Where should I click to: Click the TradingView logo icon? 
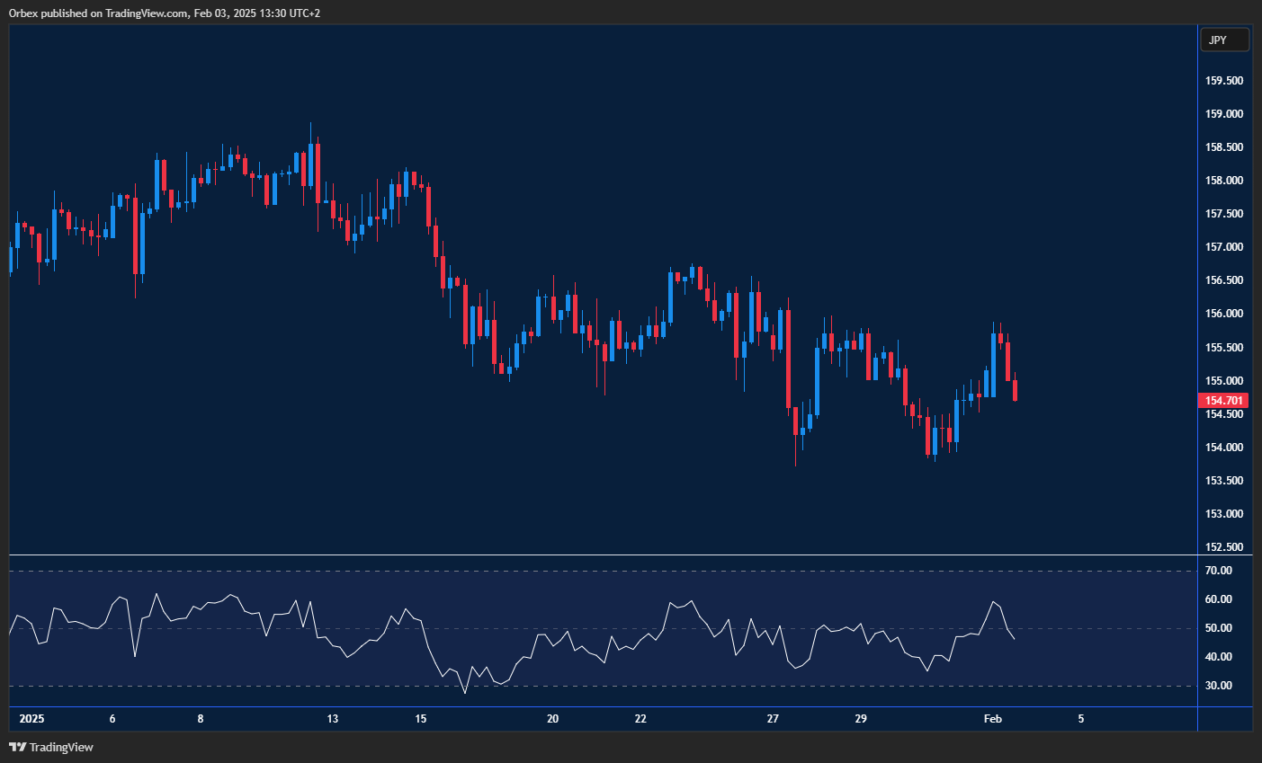pos(19,747)
